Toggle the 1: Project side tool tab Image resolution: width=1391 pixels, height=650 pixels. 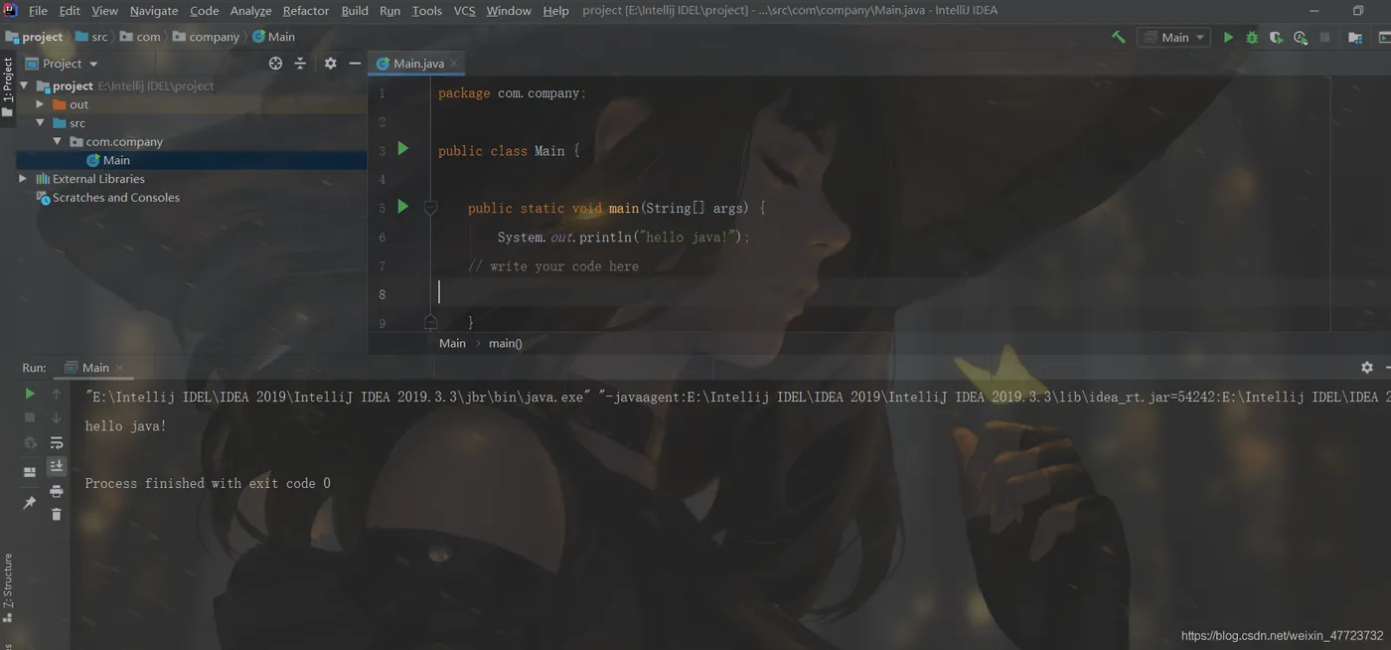click(x=8, y=87)
